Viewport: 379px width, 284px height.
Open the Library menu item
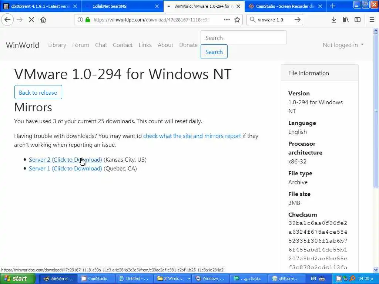point(57,45)
